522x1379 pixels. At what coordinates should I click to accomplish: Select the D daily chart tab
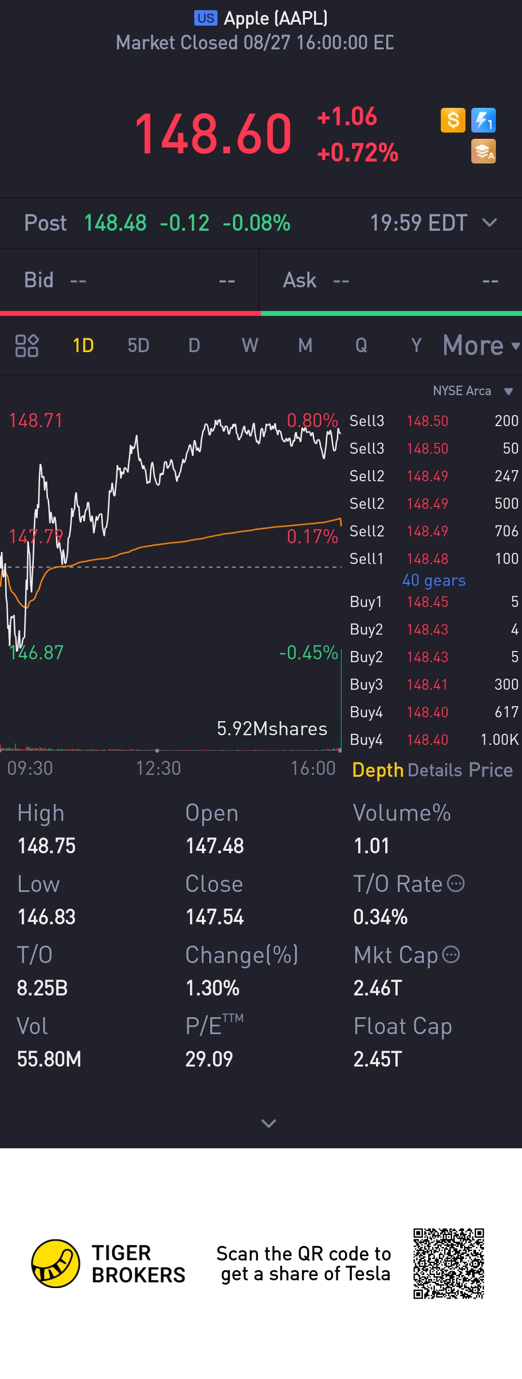pyautogui.click(x=194, y=345)
